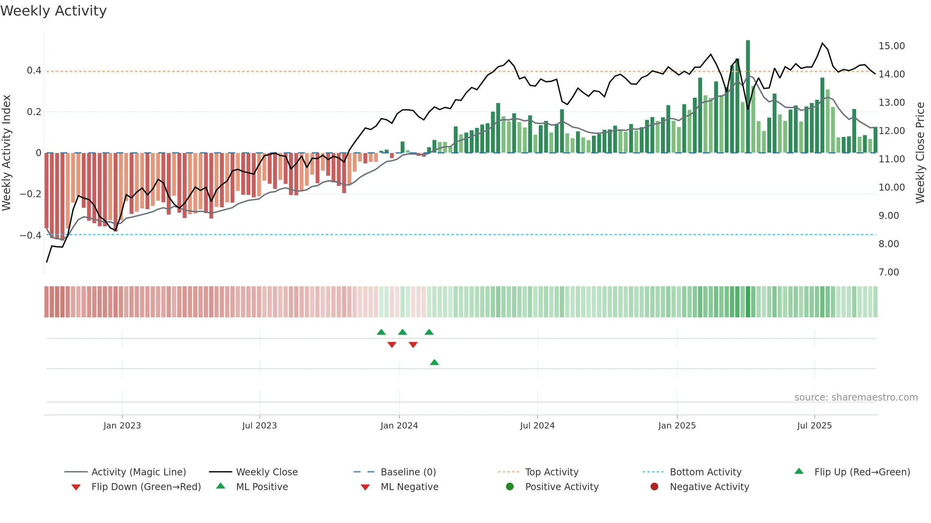Click the Jul 2025 x-axis label
931x523 pixels.
pyautogui.click(x=815, y=425)
